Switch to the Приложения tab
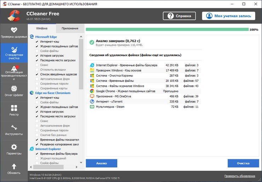 coord(70,28)
